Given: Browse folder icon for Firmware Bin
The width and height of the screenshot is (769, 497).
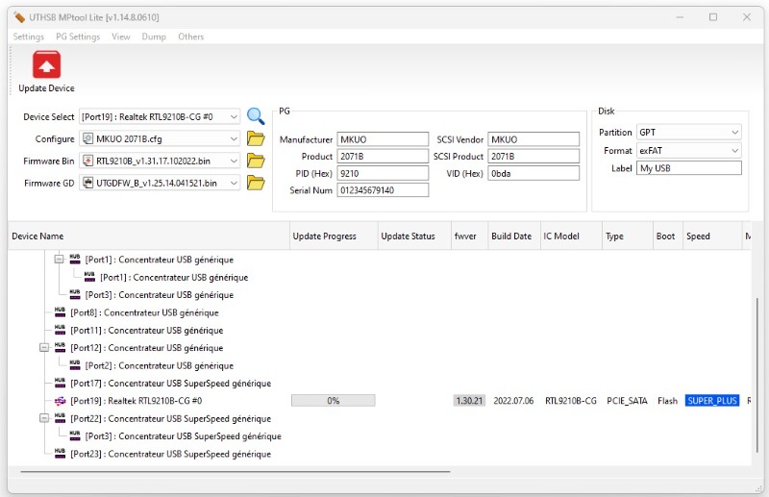Looking at the screenshot, I should 256,161.
